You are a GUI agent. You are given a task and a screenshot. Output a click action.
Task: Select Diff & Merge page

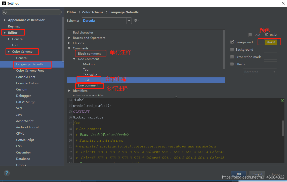tap(26, 102)
